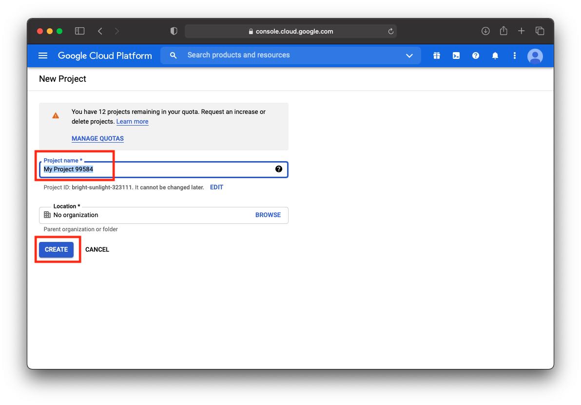Image resolution: width=581 pixels, height=405 pixels.
Task: Activate Cloud Shell terminal icon
Action: (456, 55)
